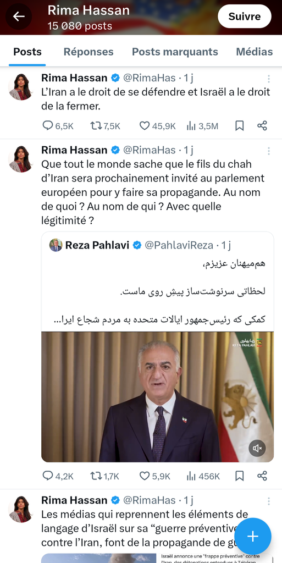Share the first post
The height and width of the screenshot is (563, 282).
tap(262, 126)
